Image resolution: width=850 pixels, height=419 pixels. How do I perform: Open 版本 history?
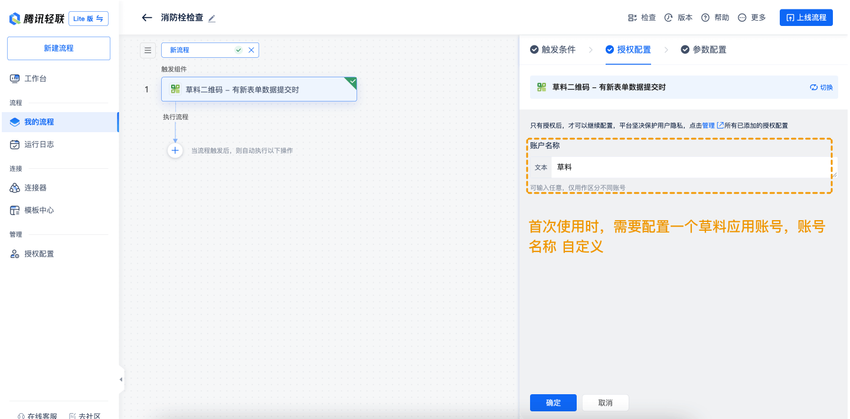(x=678, y=18)
